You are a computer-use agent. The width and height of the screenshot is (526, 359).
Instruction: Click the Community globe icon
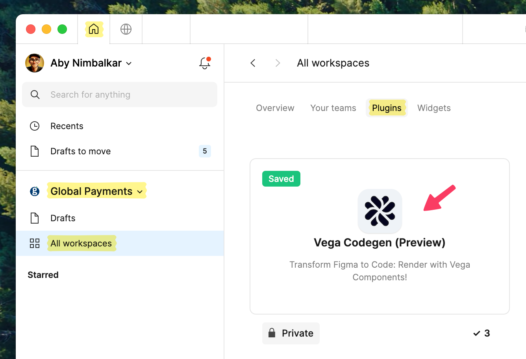click(x=126, y=29)
